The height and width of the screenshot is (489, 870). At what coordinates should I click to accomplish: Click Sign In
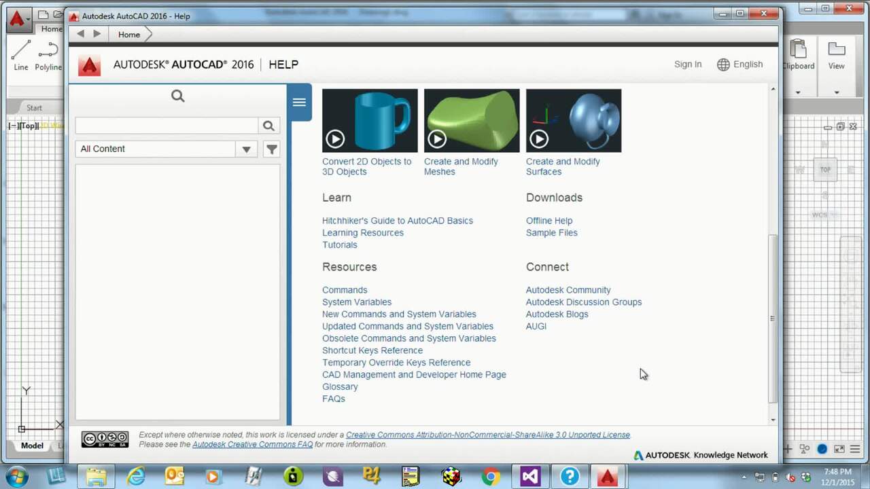688,65
